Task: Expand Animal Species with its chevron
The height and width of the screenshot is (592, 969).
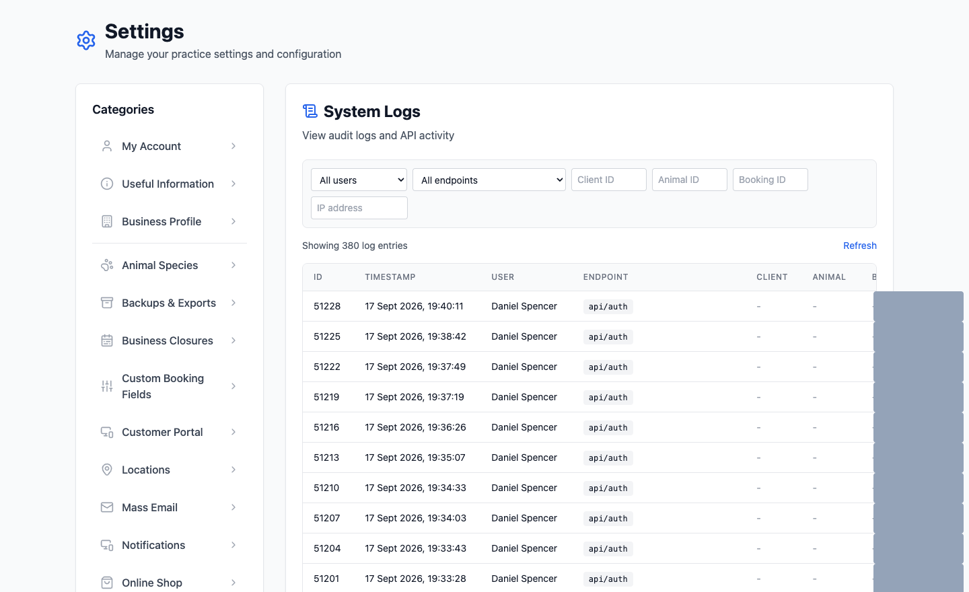Action: click(x=234, y=265)
